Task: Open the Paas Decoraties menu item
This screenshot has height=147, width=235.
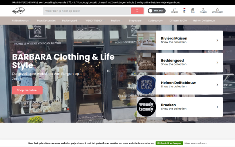Action: point(46,21)
